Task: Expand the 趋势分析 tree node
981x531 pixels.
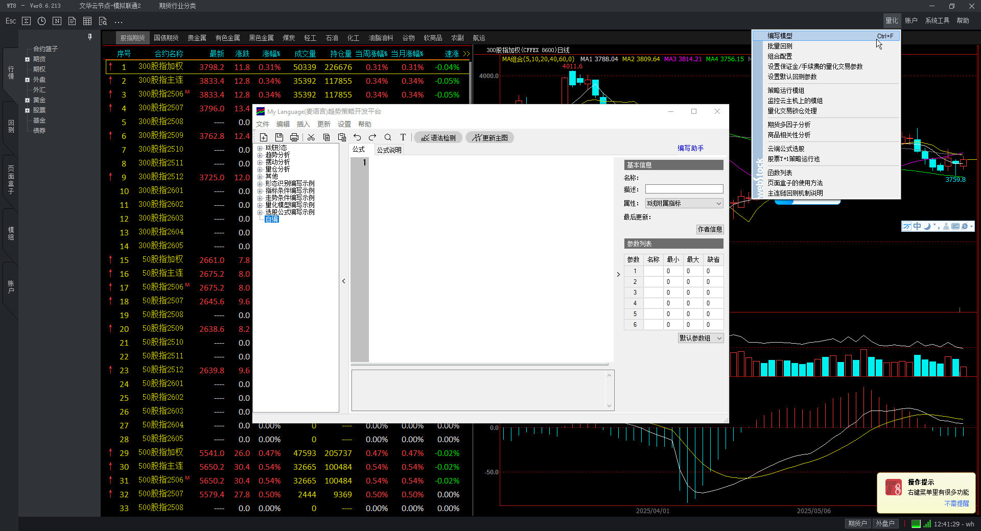Action: pos(260,155)
